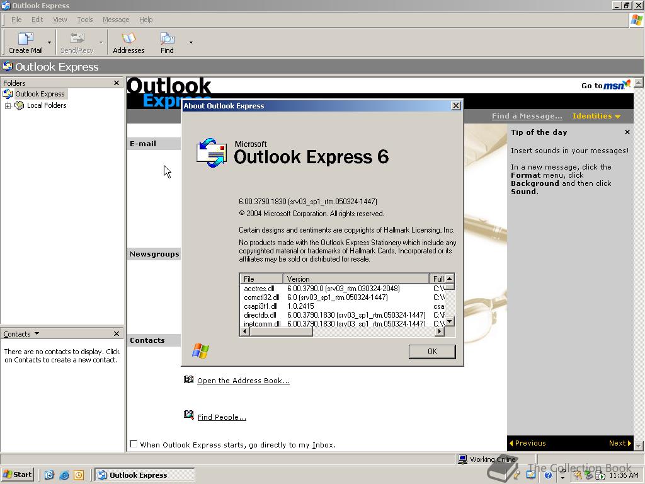The image size is (645, 484).
Task: Click the main page scroll up arrow
Action: (x=638, y=83)
